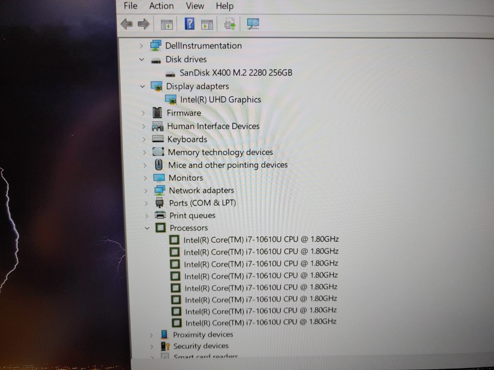Expand the Monitors category
494x370 pixels.
click(145, 178)
